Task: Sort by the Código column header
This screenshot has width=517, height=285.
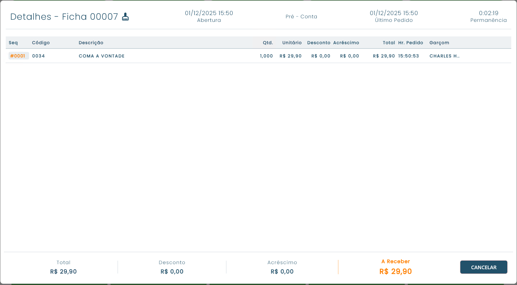Action: pos(41,43)
